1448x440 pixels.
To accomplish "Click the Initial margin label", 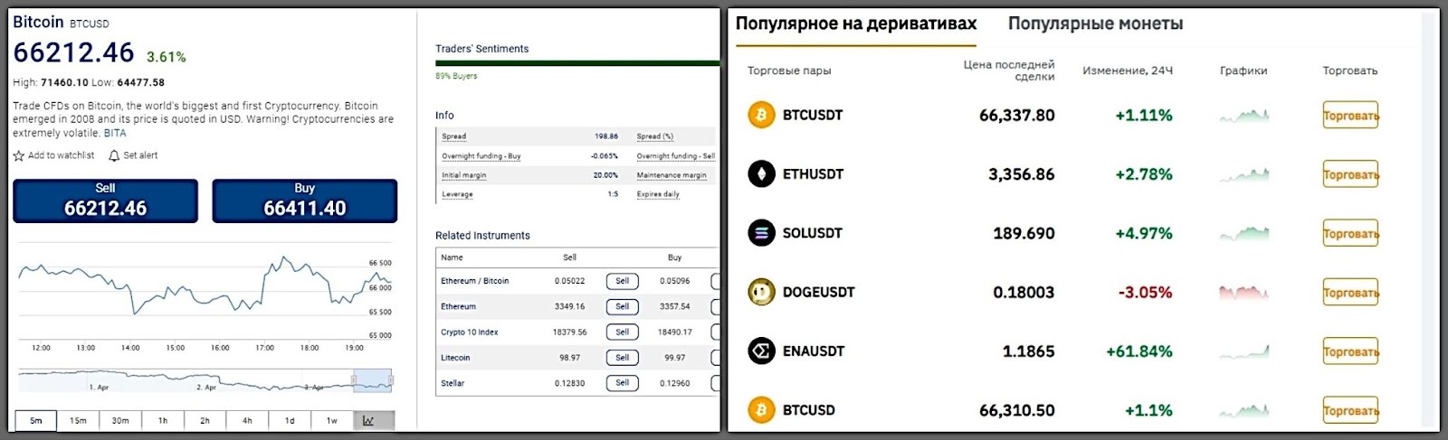I will tap(464, 175).
